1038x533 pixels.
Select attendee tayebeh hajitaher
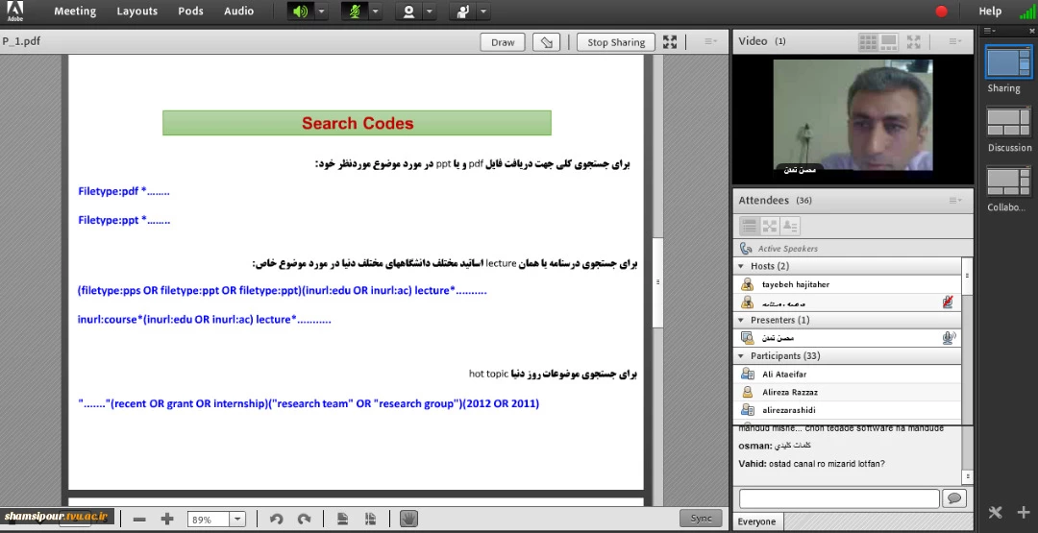click(848, 284)
